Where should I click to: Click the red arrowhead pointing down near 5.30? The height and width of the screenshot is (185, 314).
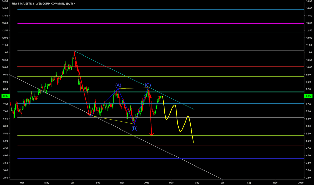[152, 135]
